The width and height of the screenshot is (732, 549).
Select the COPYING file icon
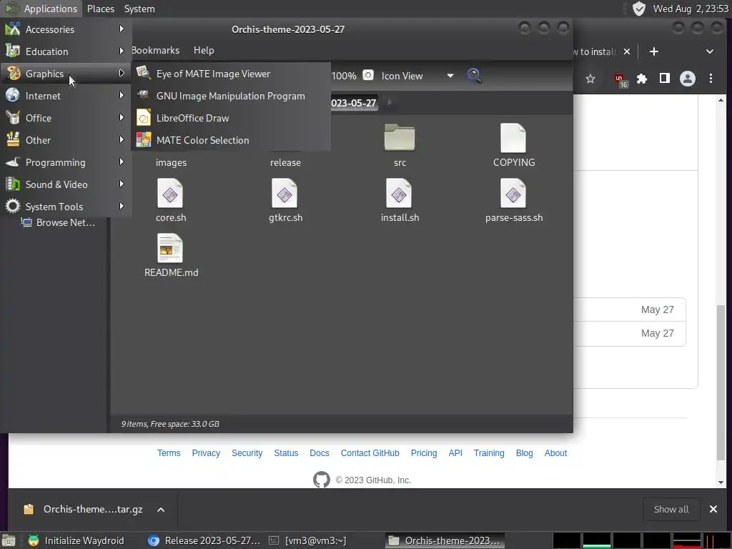[513, 137]
